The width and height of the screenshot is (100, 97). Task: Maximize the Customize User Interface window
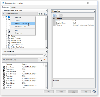click(x=88, y=3)
